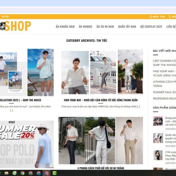The image size is (176, 176).
Task: Open File Explorer from the taskbar
Action: coord(6,173)
